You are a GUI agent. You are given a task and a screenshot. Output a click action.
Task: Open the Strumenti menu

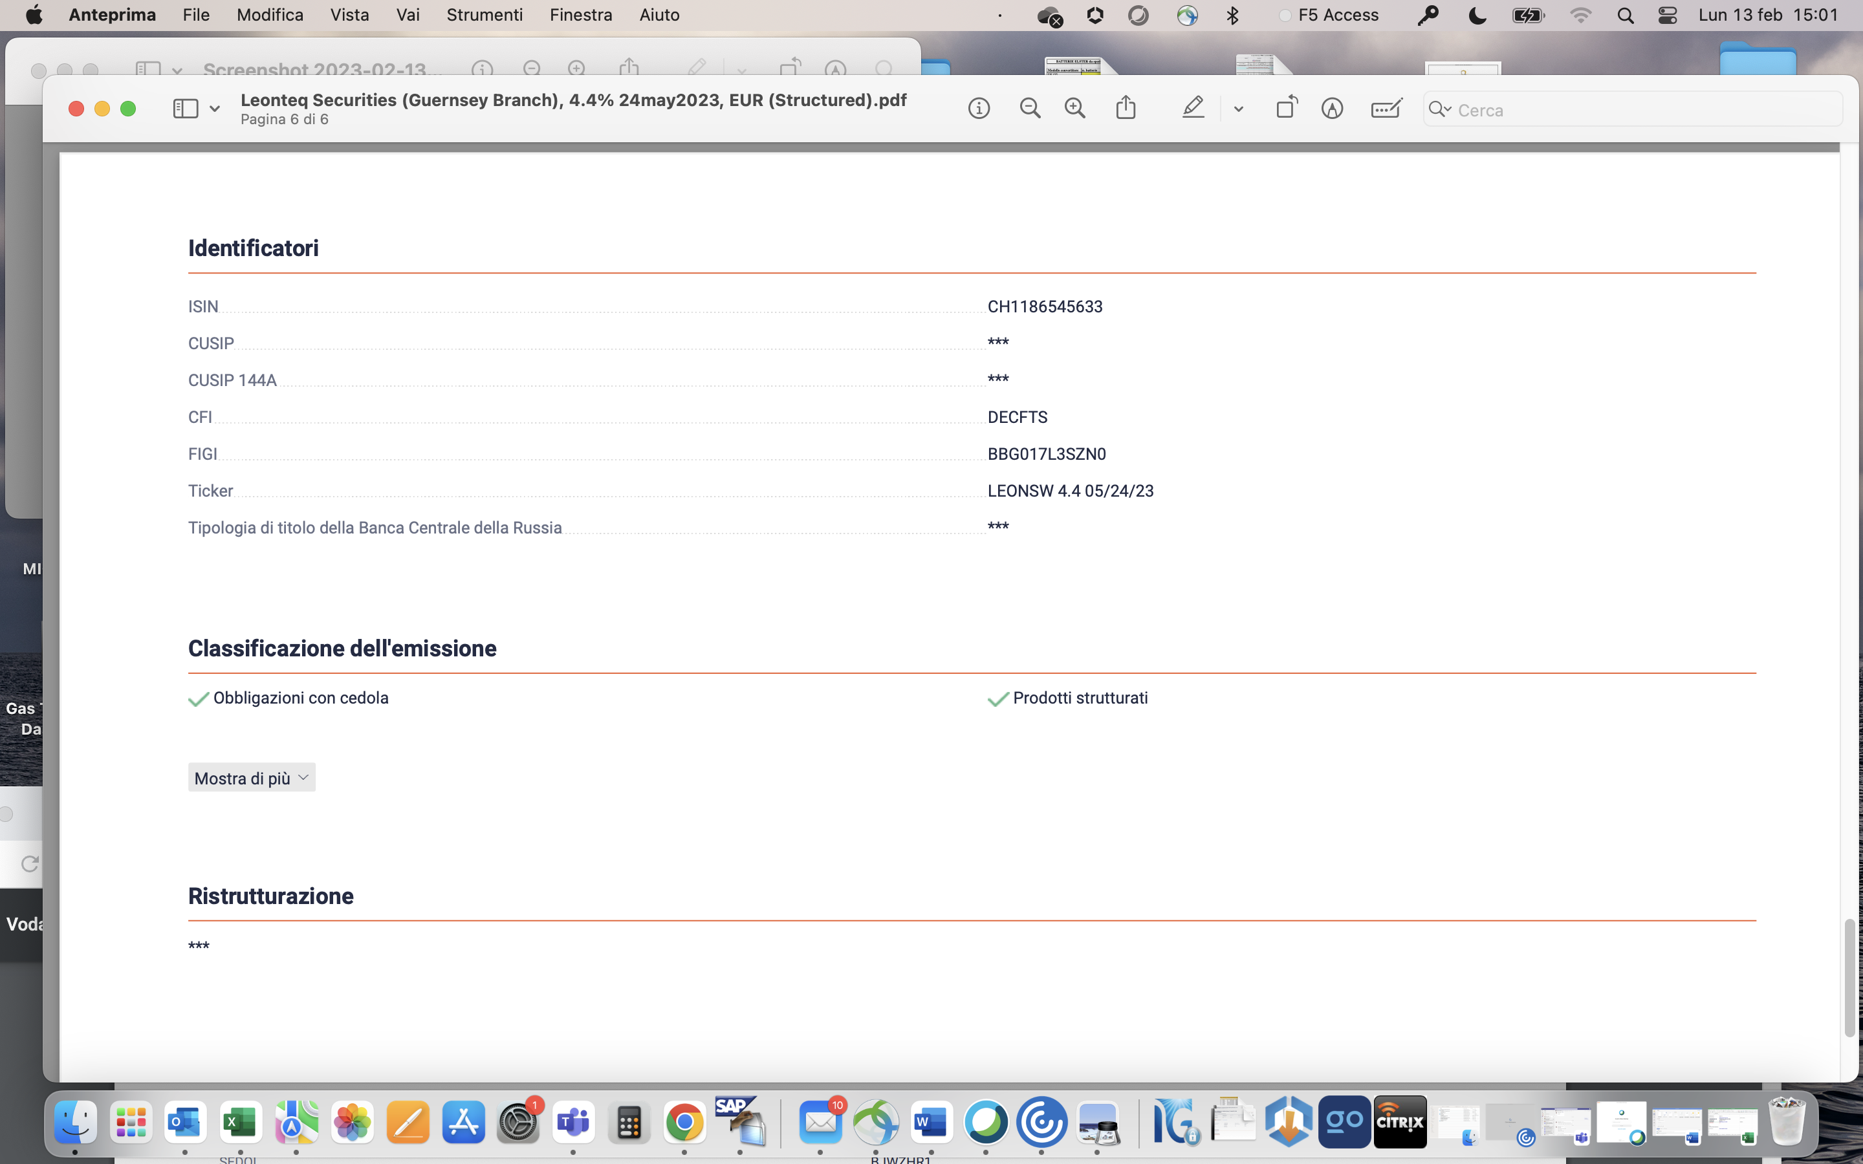(x=485, y=16)
